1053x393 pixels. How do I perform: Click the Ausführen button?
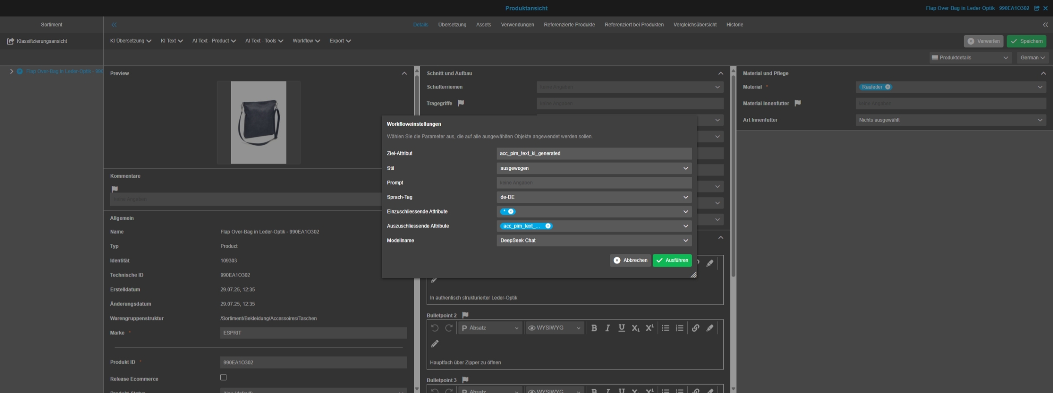[x=672, y=260]
